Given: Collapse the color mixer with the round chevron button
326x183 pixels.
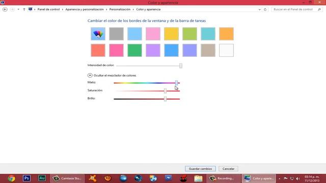Looking at the screenshot, I should pos(90,75).
